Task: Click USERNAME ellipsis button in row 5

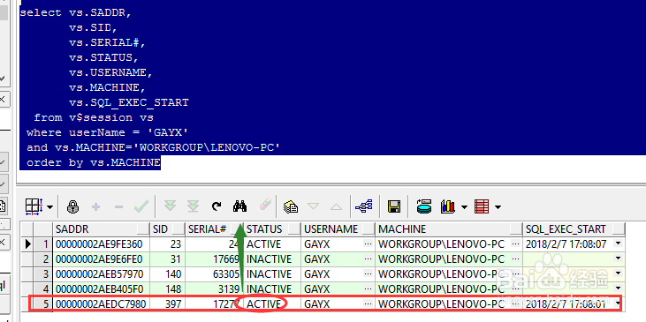Action: pyautogui.click(x=368, y=303)
